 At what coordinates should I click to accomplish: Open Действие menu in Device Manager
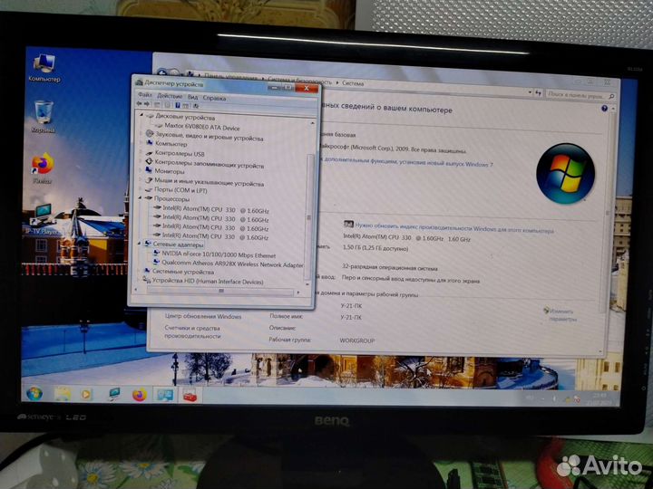(170, 96)
